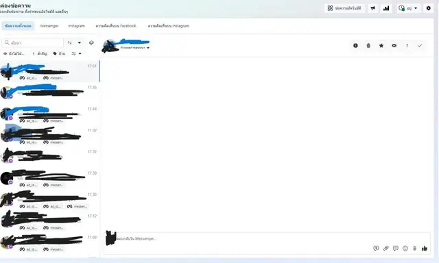The width and height of the screenshot is (439, 263).
Task: Open the conversation timestamped 17:51
Action: pos(50,71)
